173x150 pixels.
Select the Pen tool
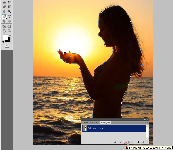click(4, 16)
